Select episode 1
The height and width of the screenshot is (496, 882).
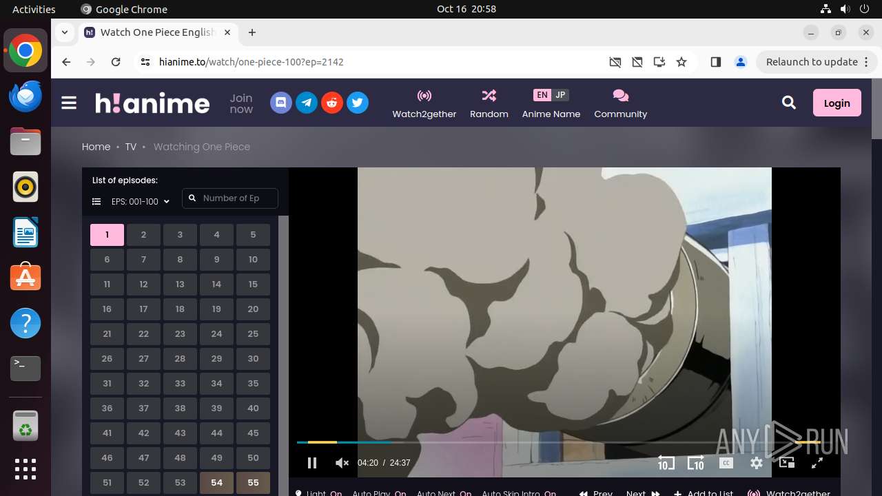(x=107, y=235)
